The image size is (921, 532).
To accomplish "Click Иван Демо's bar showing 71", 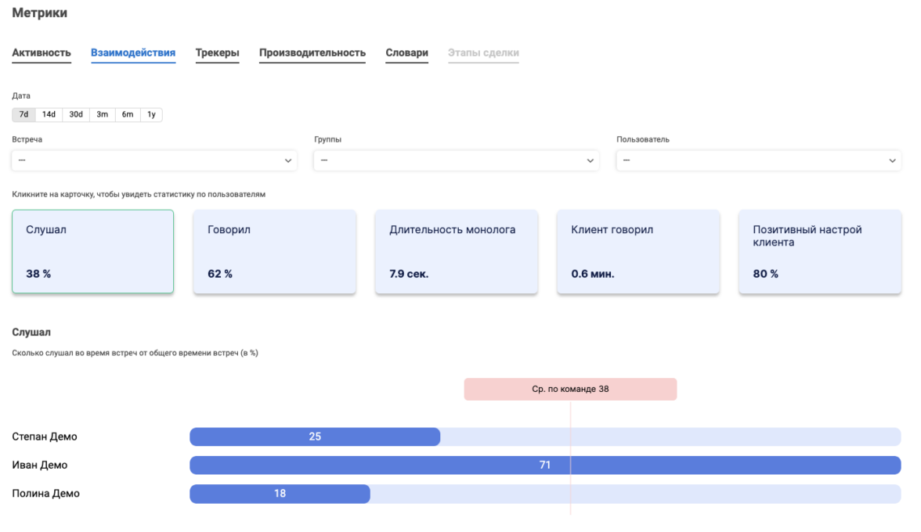I will click(x=545, y=465).
